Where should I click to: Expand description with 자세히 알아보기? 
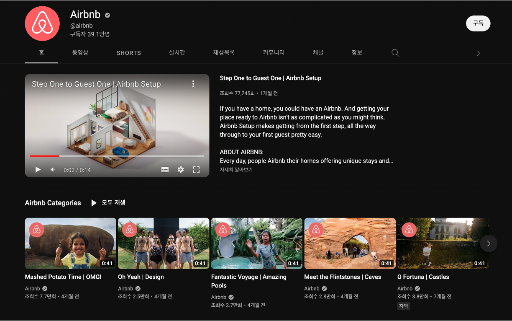tap(236, 170)
